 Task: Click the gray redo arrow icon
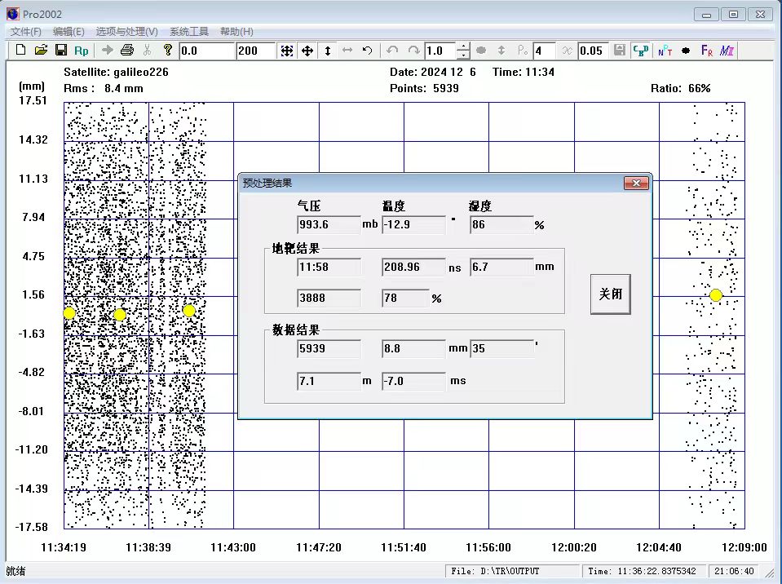413,51
